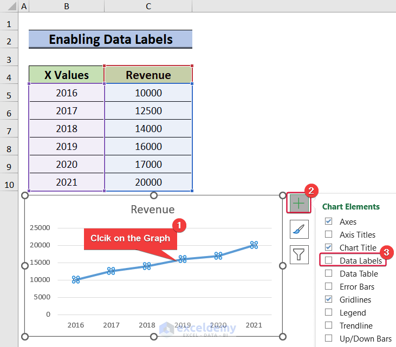Open the Chart Filters funnel button
Screen dimensions: 396x347
pos(299,254)
